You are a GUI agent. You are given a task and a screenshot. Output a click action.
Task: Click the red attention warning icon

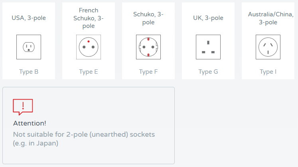(23, 106)
